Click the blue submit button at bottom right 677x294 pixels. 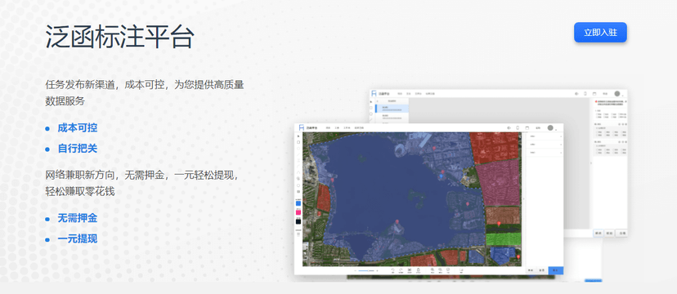[x=556, y=270]
